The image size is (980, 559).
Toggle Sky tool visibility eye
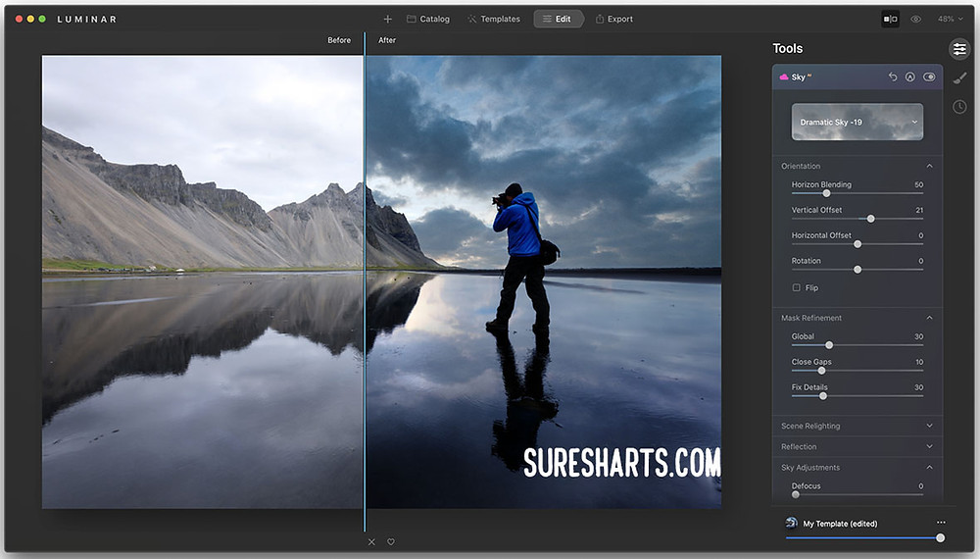click(929, 76)
